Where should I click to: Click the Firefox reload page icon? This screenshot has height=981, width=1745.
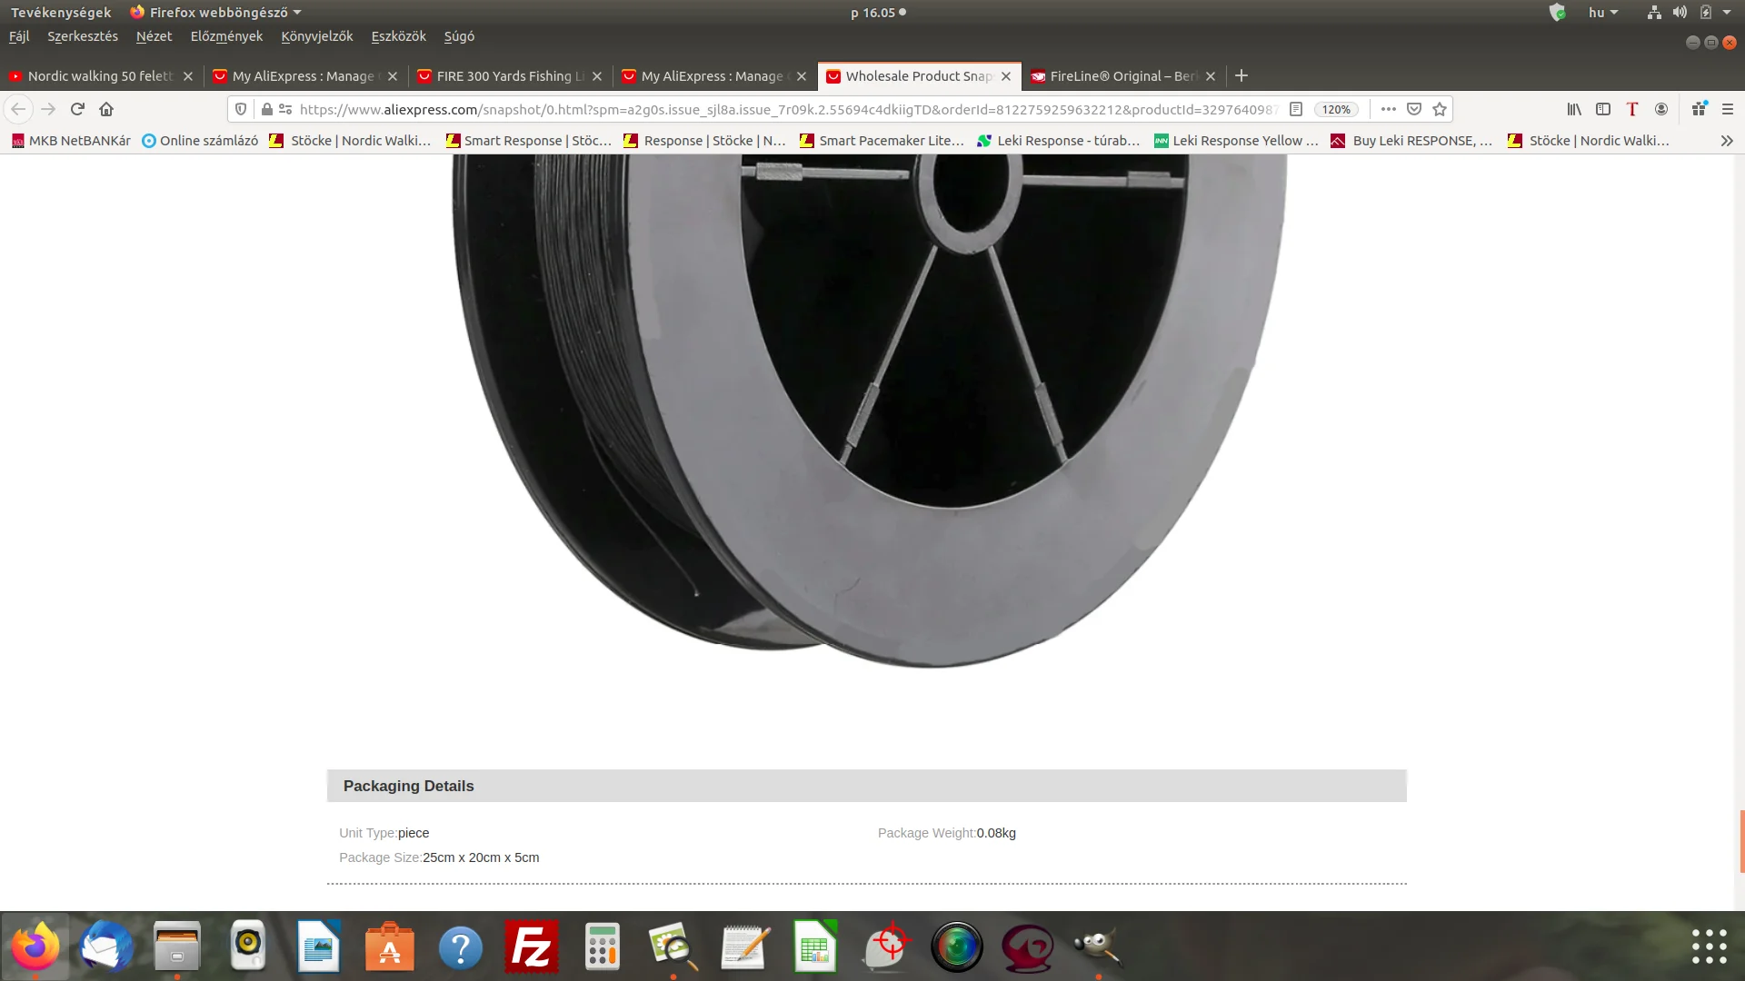[x=77, y=109]
